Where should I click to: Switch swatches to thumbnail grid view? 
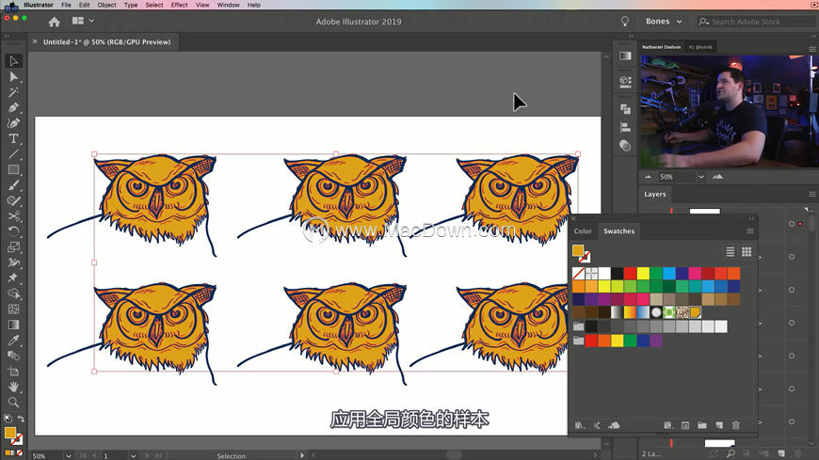[x=747, y=252]
